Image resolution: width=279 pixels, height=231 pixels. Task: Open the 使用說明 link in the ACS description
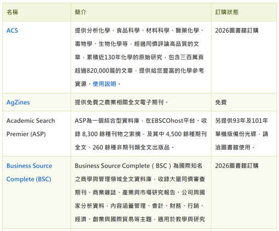(x=104, y=84)
